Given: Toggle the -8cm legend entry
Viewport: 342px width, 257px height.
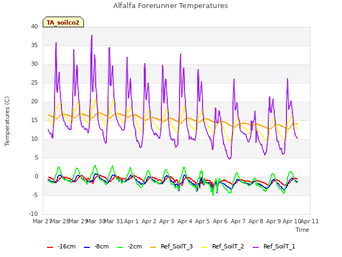Looking at the screenshot, I should (x=96, y=246).
